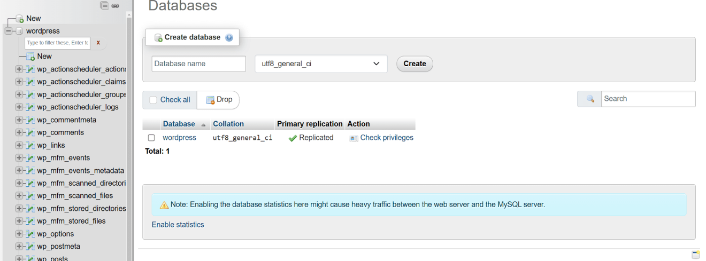Click the table icon beside wp_mfm_scanned_files
Screen dimensions: 706x261
tap(31, 195)
